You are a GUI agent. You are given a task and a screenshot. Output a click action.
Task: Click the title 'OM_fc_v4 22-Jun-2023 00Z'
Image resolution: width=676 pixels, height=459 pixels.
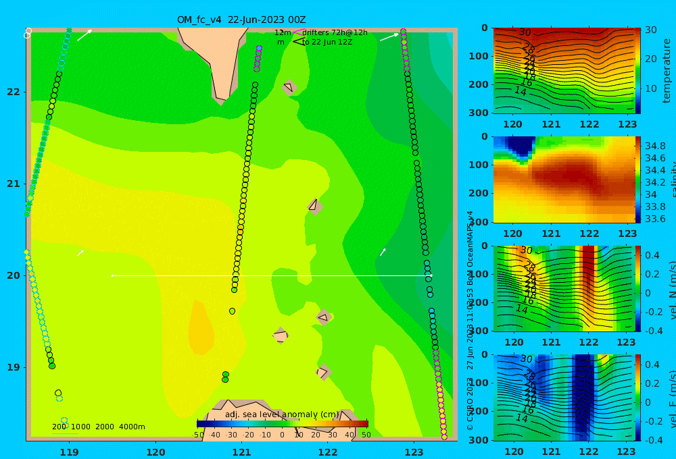241,20
